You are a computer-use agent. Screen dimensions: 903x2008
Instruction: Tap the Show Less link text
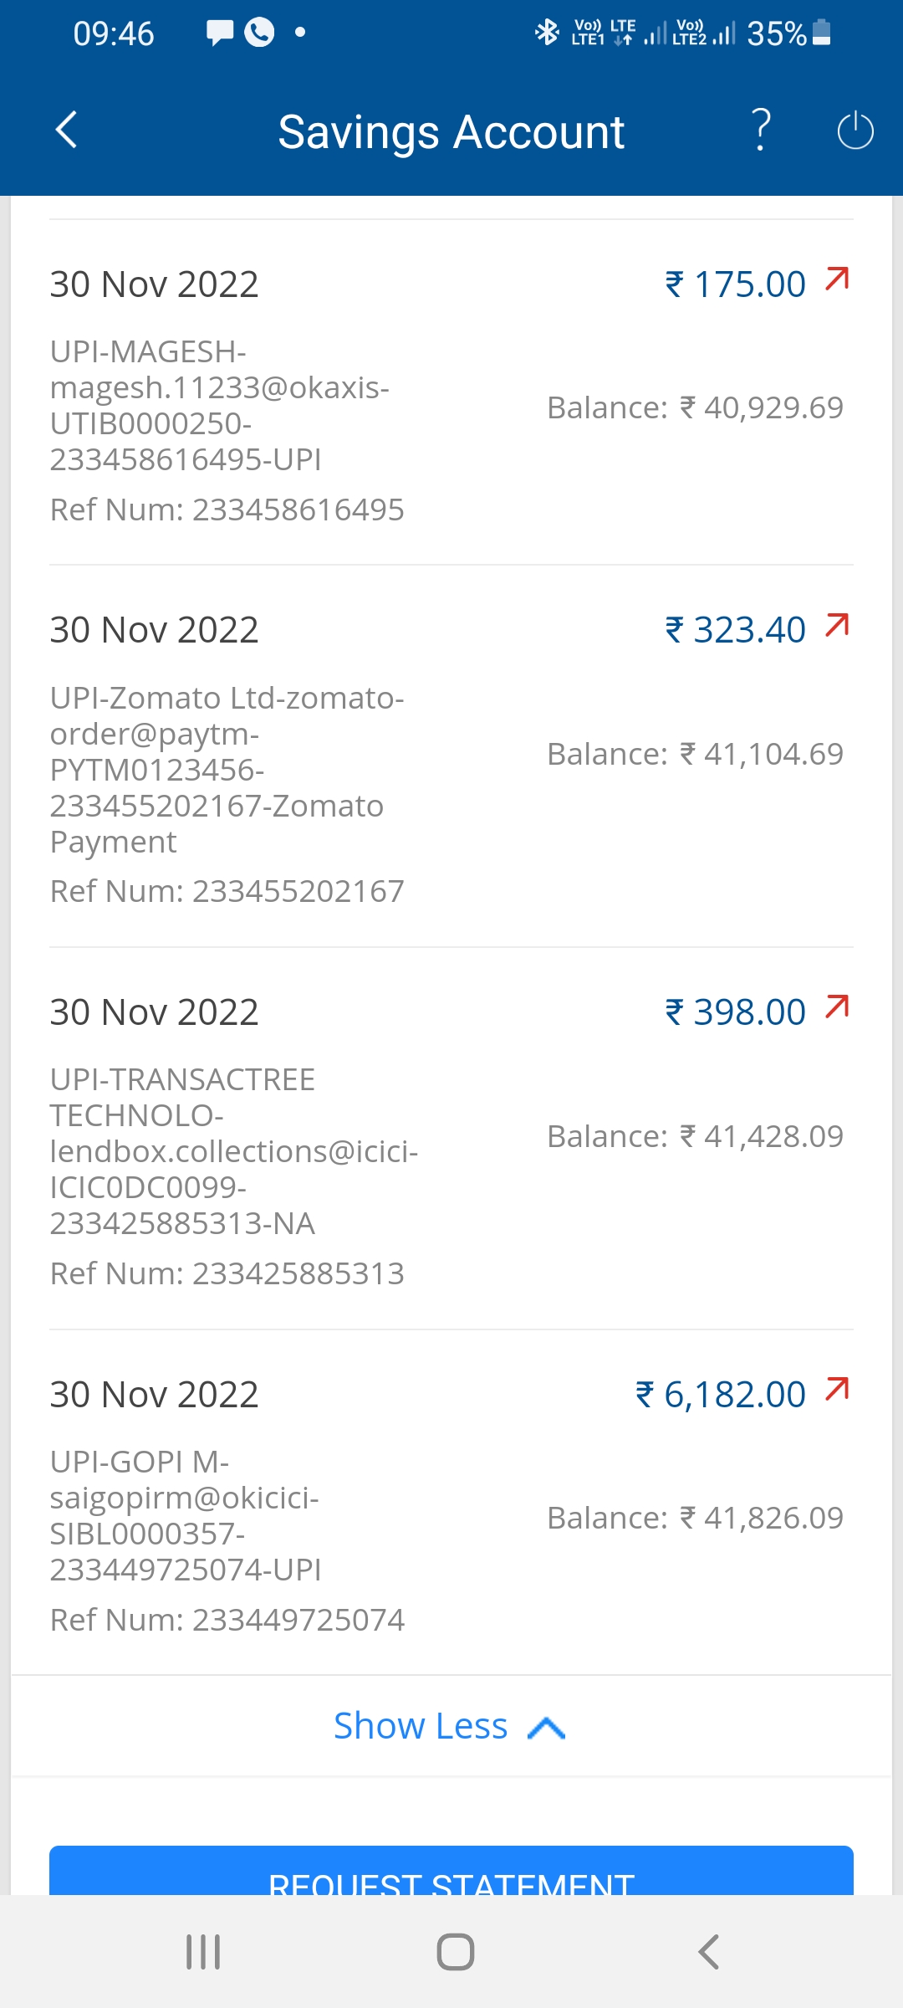tap(421, 1726)
